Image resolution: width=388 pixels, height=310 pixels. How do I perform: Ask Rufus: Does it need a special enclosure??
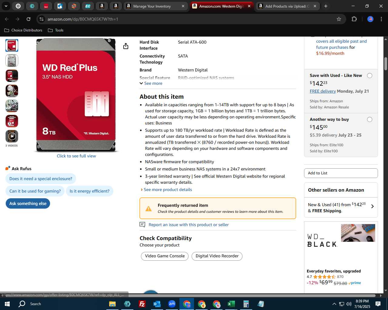click(x=41, y=179)
